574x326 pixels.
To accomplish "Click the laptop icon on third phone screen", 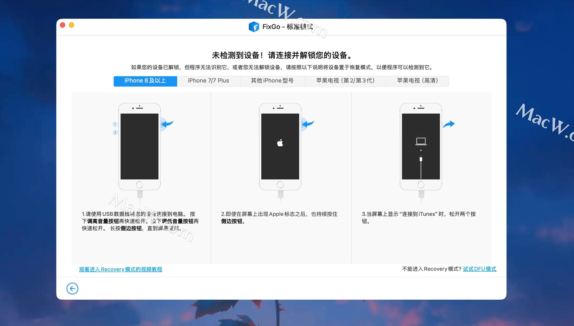I will 421,141.
